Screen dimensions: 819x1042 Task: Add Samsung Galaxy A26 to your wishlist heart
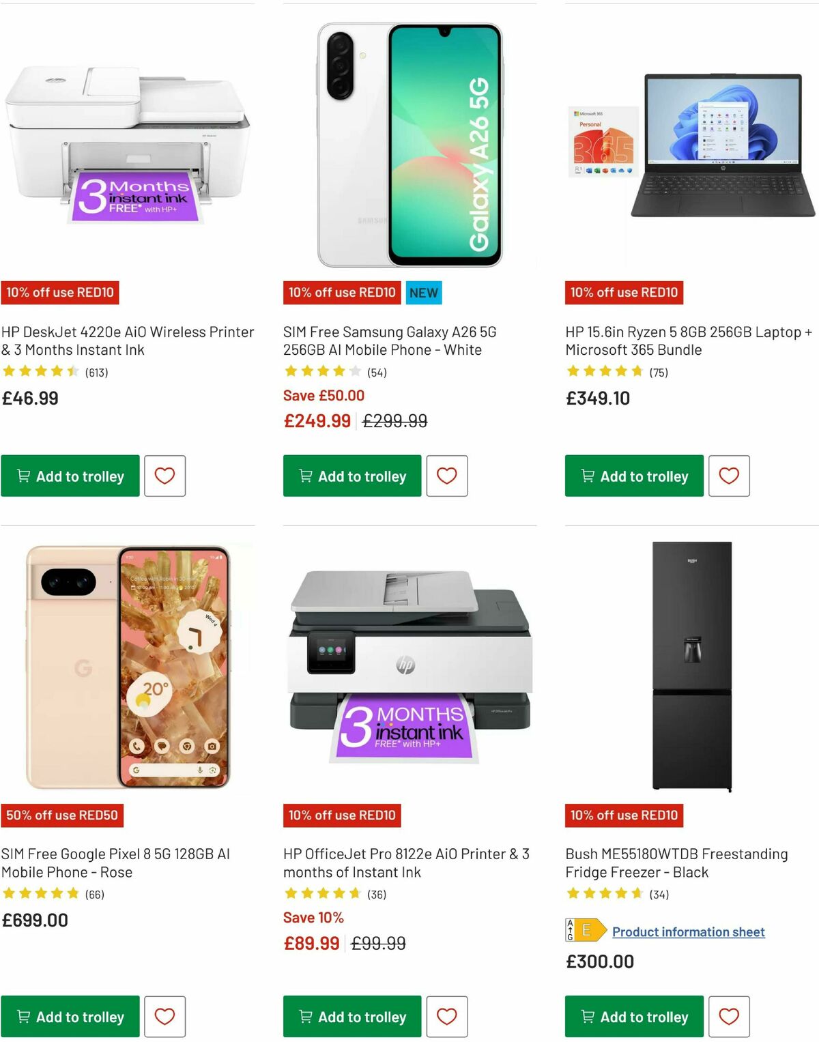point(447,476)
